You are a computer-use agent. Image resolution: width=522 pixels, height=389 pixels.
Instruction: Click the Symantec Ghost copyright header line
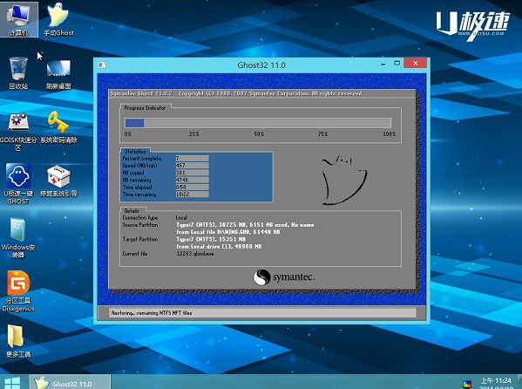click(237, 93)
